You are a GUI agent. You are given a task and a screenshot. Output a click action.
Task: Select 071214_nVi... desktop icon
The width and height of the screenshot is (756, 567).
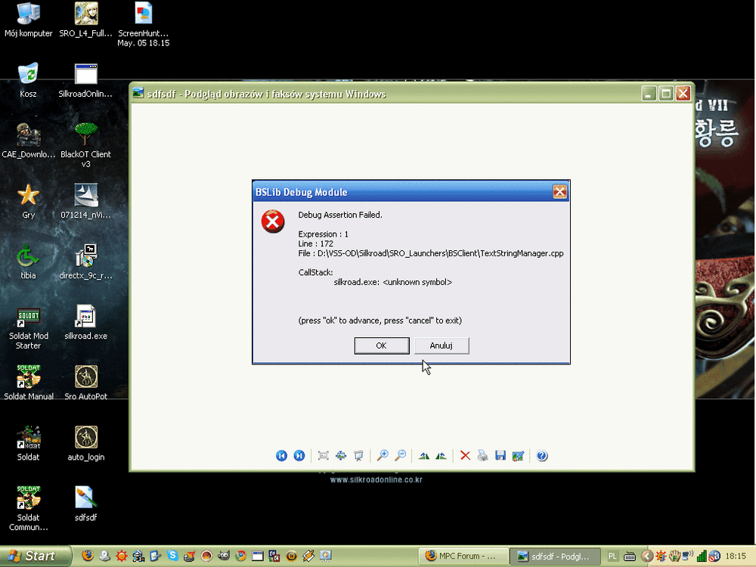(x=86, y=202)
